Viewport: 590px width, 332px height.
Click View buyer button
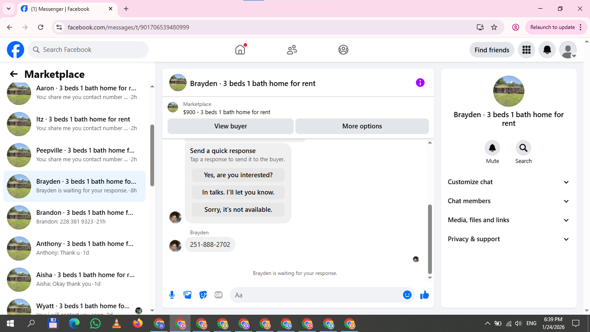(x=231, y=126)
